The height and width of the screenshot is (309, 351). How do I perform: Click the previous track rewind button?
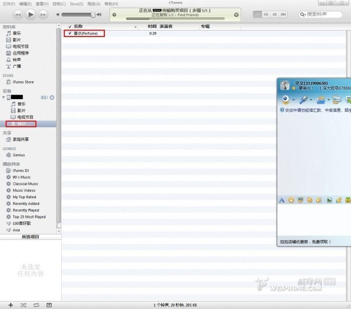18,15
